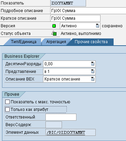Image resolution: width=126 pixels, height=141 pixels.
Task: Open the Описание BEX dropdown
Action: pos(93,79)
